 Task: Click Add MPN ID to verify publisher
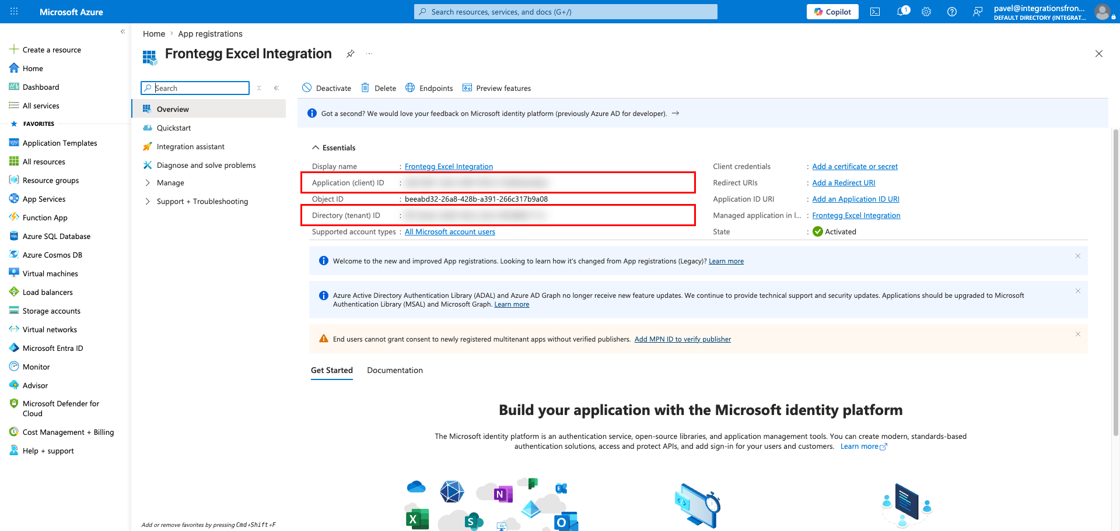682,339
